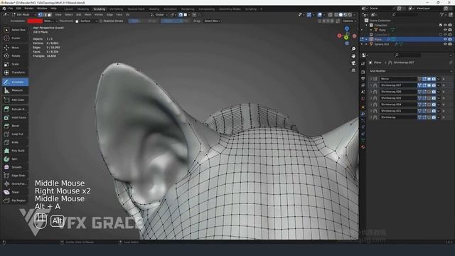Click the red annotation color swatch

click(x=35, y=21)
